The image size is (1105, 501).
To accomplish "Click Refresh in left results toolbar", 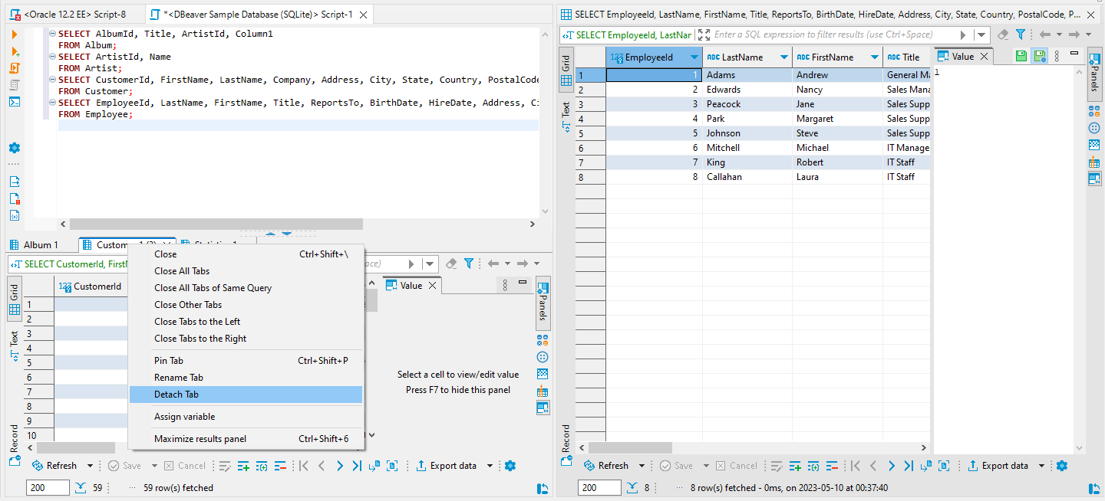I will pyautogui.click(x=54, y=466).
